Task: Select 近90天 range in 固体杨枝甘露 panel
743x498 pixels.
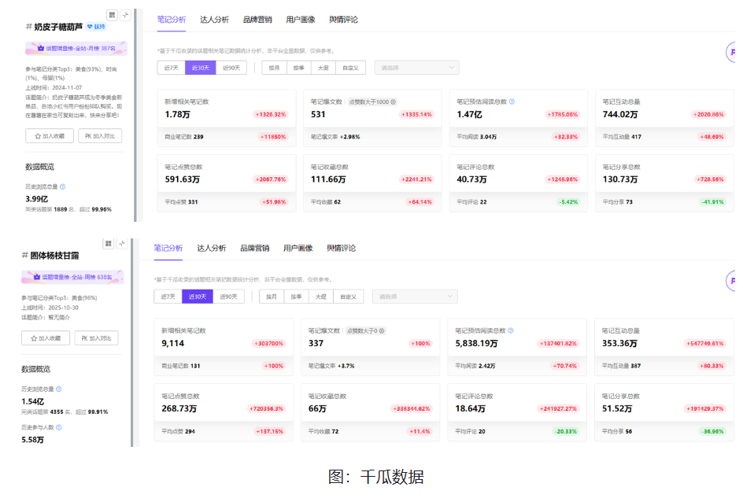Action: tap(227, 297)
